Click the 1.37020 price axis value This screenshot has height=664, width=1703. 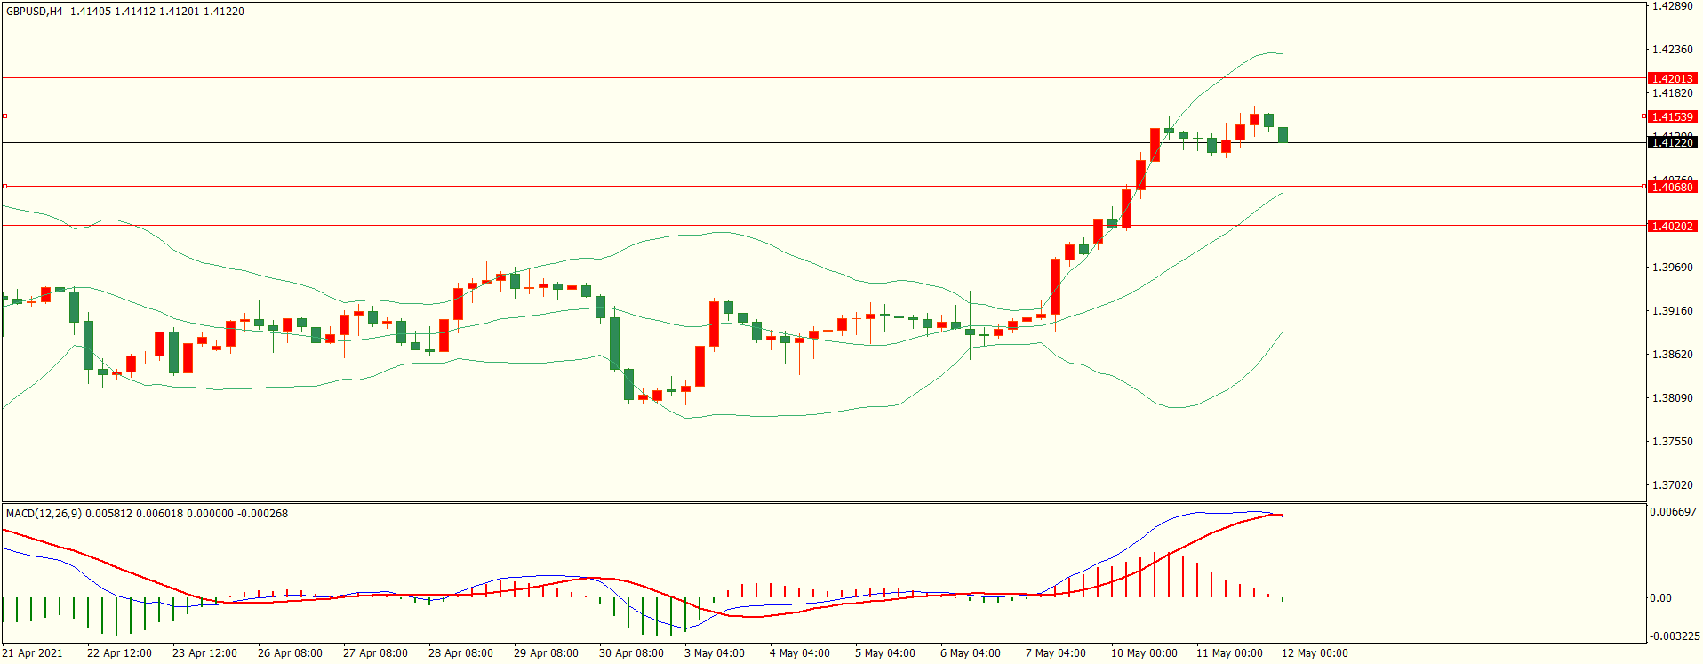coord(1672,484)
